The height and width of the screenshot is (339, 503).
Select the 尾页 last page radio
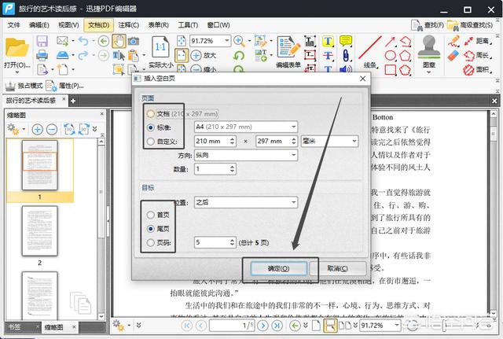[x=150, y=229]
